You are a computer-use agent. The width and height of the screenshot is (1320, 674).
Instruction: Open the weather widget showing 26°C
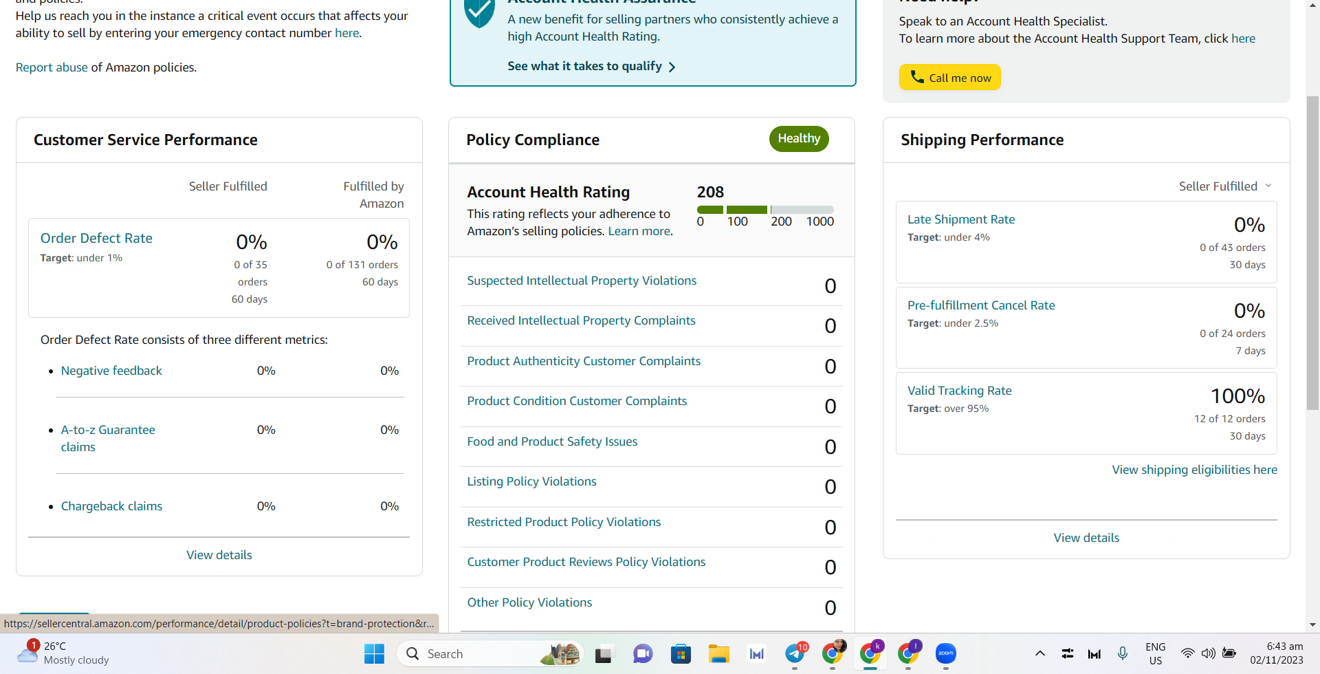[63, 653]
